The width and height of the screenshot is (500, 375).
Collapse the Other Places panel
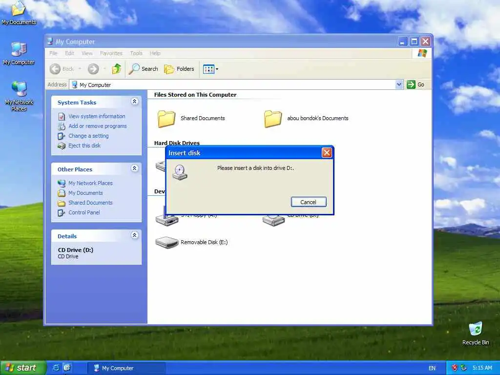pos(135,168)
